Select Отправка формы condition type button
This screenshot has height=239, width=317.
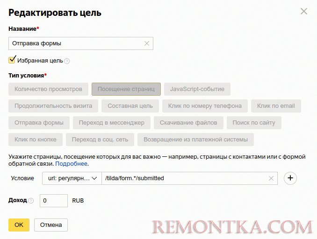(x=39, y=122)
